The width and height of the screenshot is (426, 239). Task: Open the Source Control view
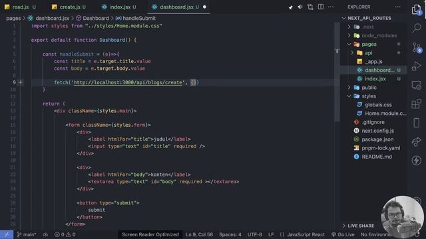(416, 47)
